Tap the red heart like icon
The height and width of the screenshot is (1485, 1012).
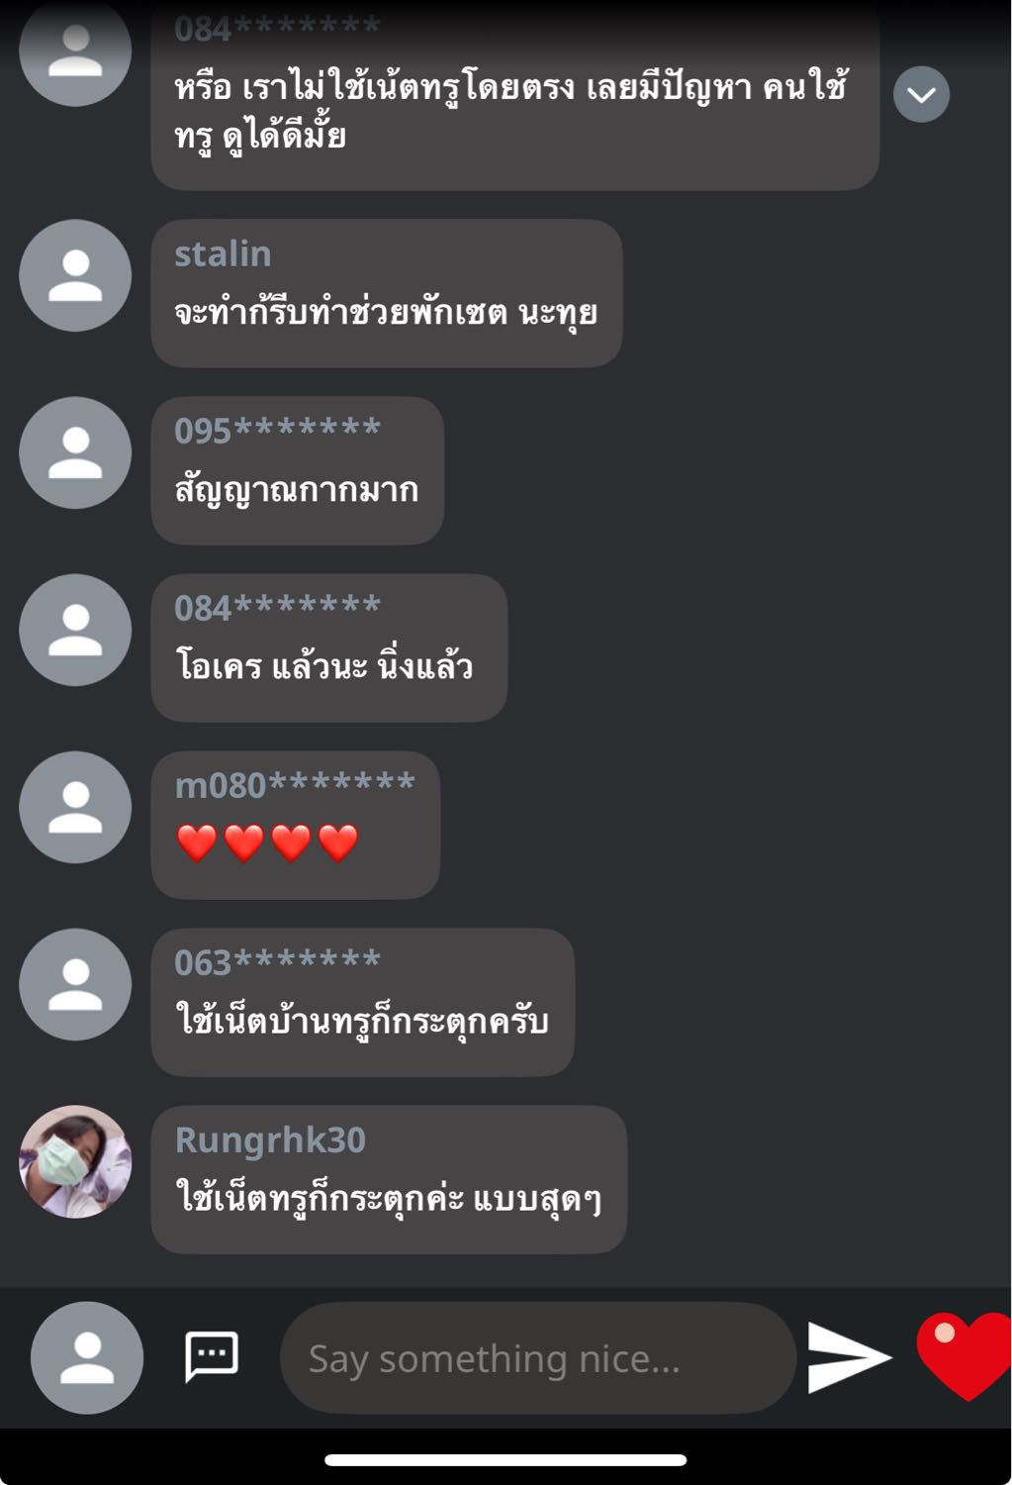pos(964,1356)
